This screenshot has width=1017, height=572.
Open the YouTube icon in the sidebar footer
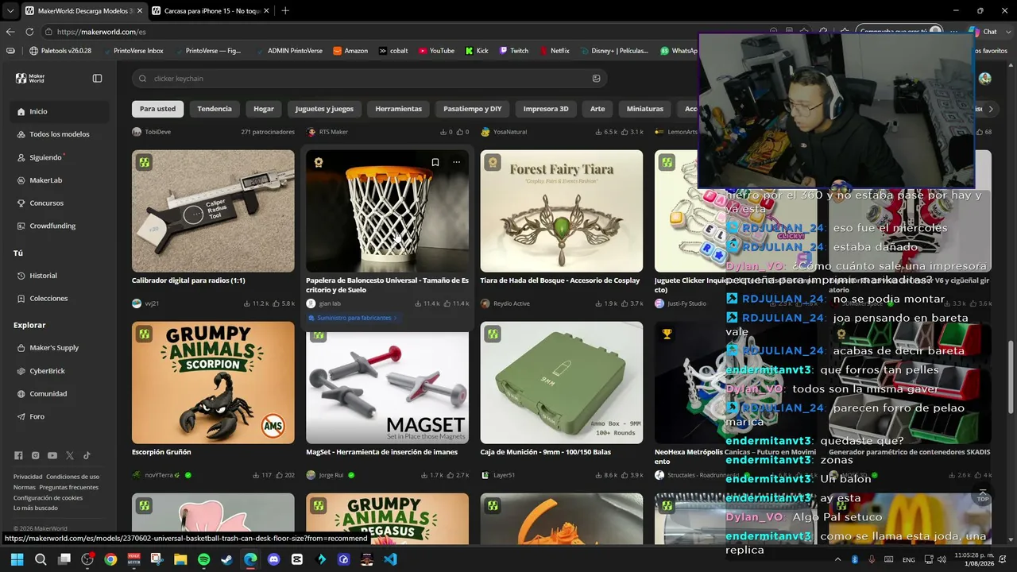(x=52, y=455)
